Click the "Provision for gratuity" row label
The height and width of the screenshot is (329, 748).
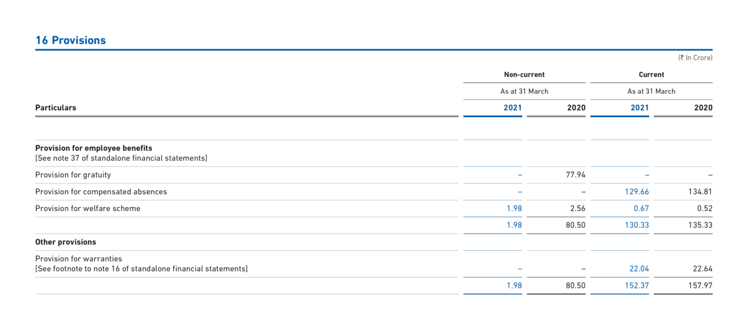(73, 174)
